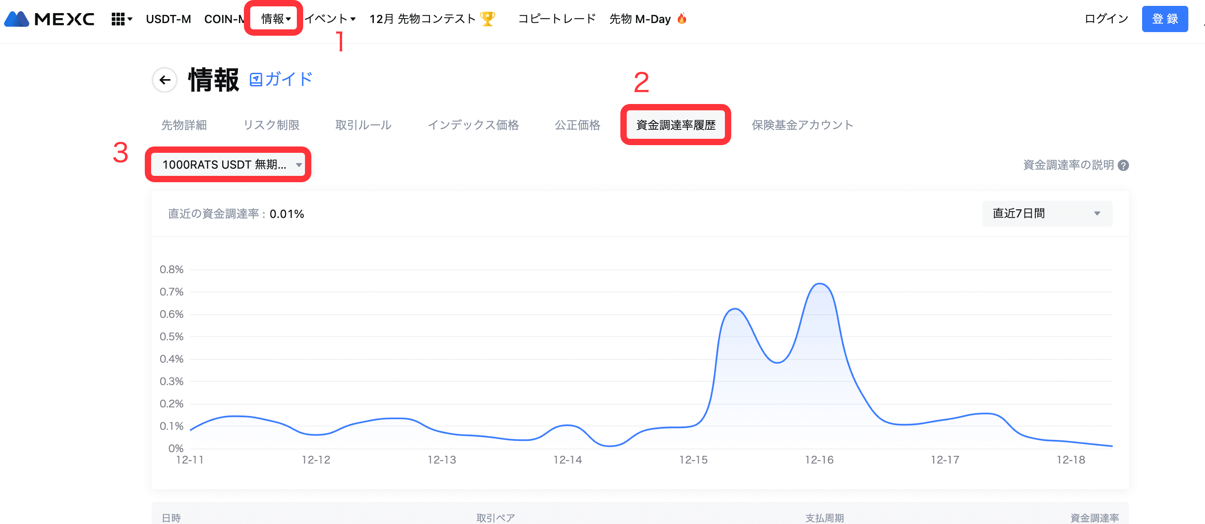Click the back arrow circle button
This screenshot has height=524, width=1205.
pyautogui.click(x=165, y=80)
